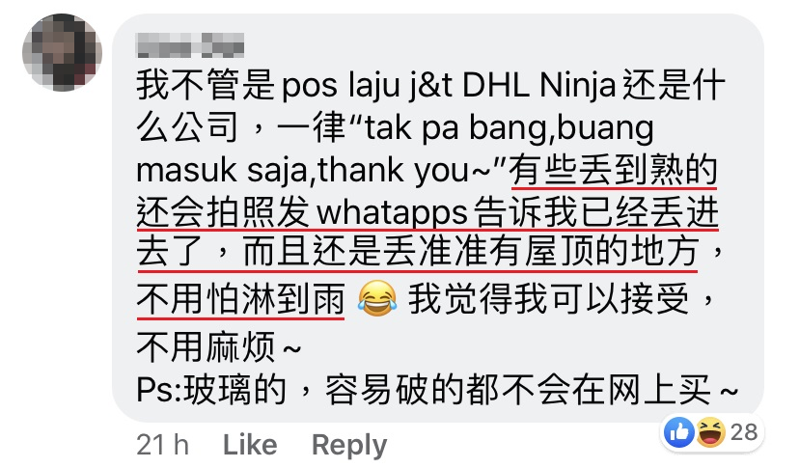This screenshot has height=468, width=799.
Task: Click the underlined phrase "不用怕淋到雨"
Action: (240, 299)
